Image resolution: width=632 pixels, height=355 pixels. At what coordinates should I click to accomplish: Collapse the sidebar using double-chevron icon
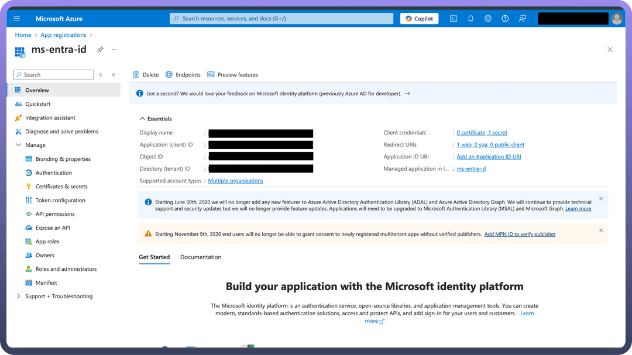pyautogui.click(x=114, y=75)
